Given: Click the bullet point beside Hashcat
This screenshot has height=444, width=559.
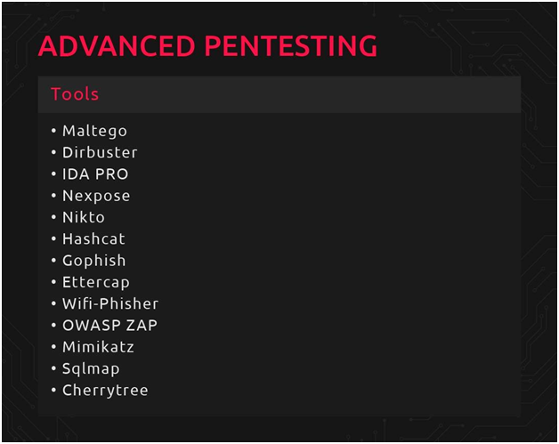Looking at the screenshot, I should click(x=53, y=239).
